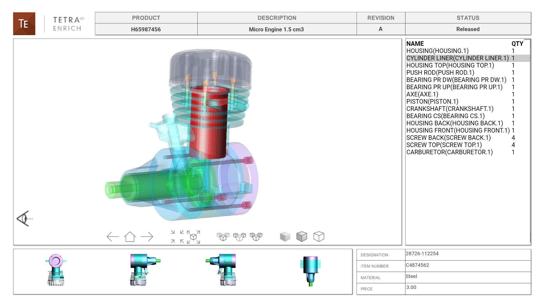548x308 pixels.
Task: Go to the home view
Action: 130,237
